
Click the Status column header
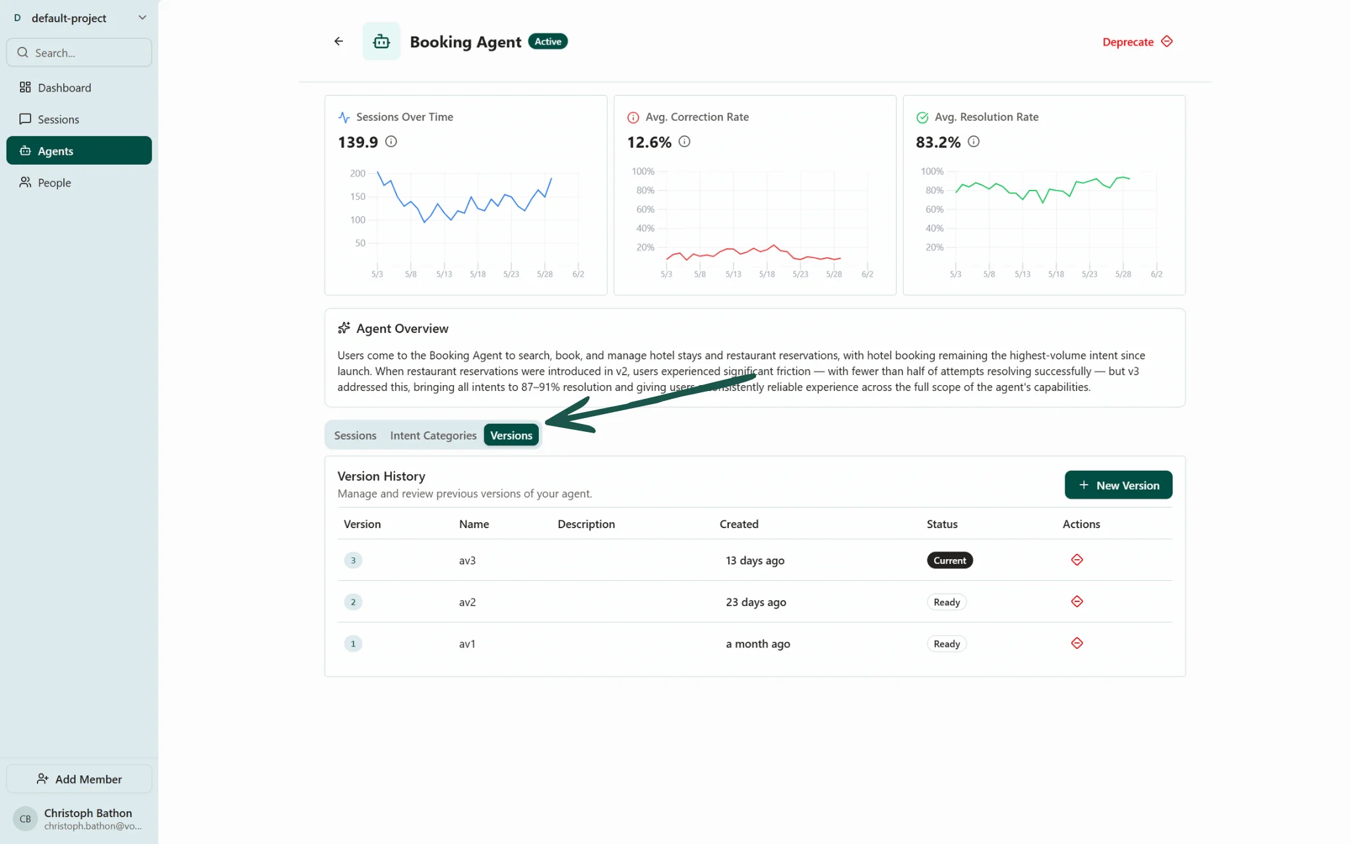pyautogui.click(x=942, y=524)
